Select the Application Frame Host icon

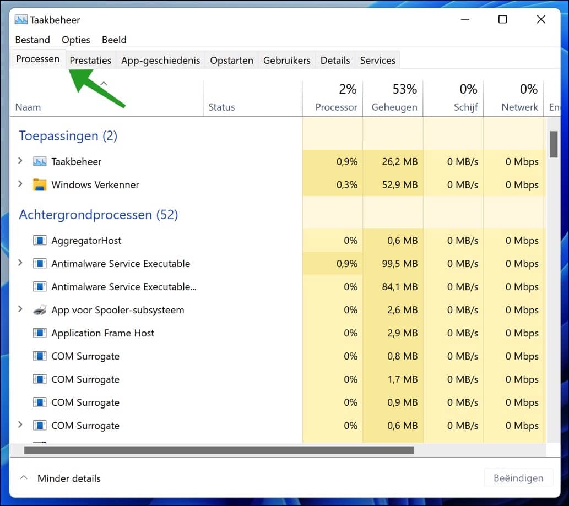[x=40, y=333]
